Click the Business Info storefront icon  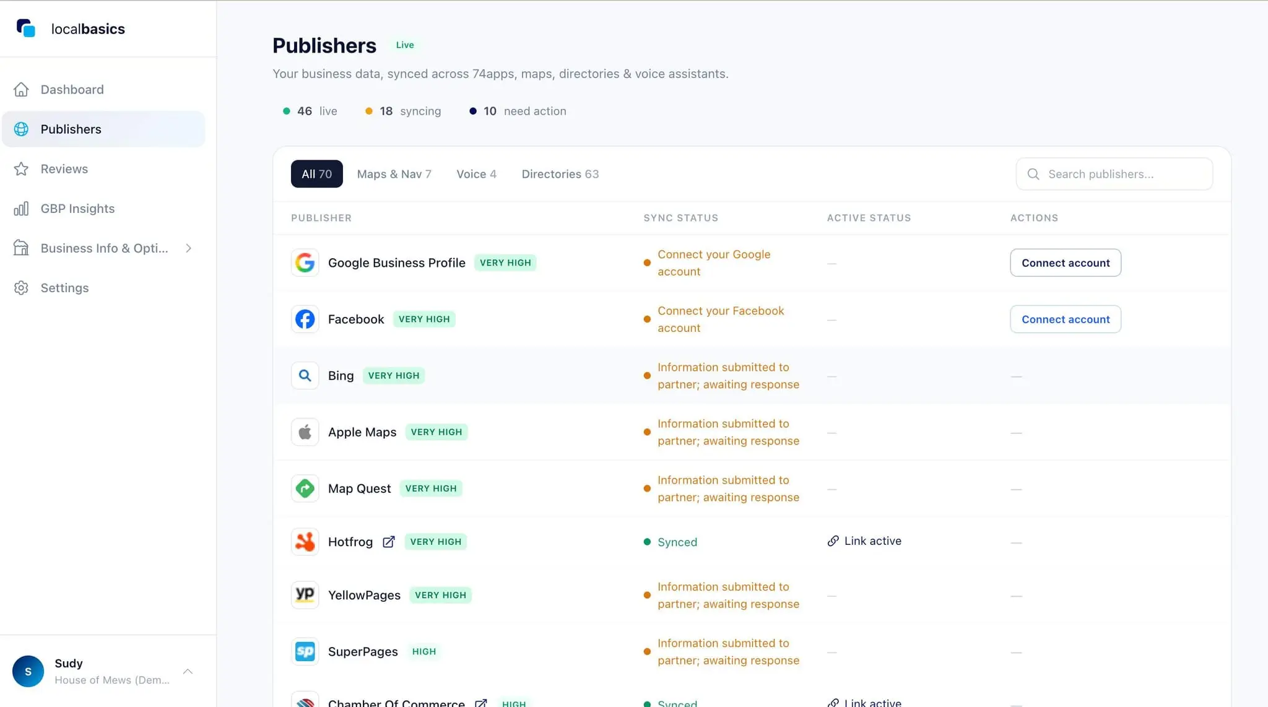(x=21, y=248)
